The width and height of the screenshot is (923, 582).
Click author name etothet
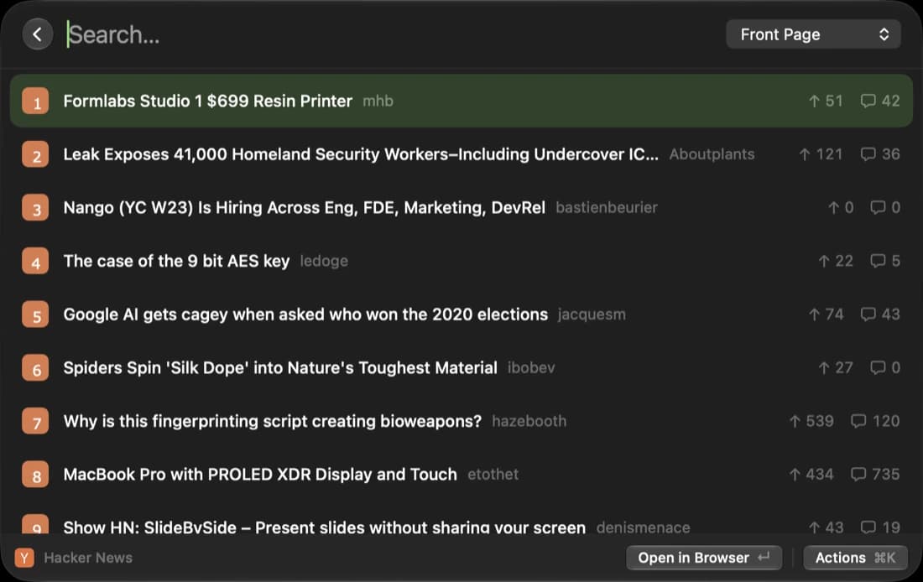[493, 475]
